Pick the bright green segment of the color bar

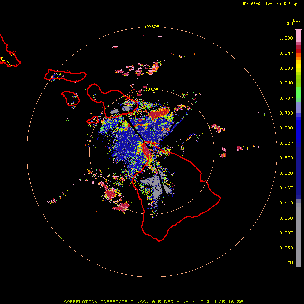pos(298,92)
